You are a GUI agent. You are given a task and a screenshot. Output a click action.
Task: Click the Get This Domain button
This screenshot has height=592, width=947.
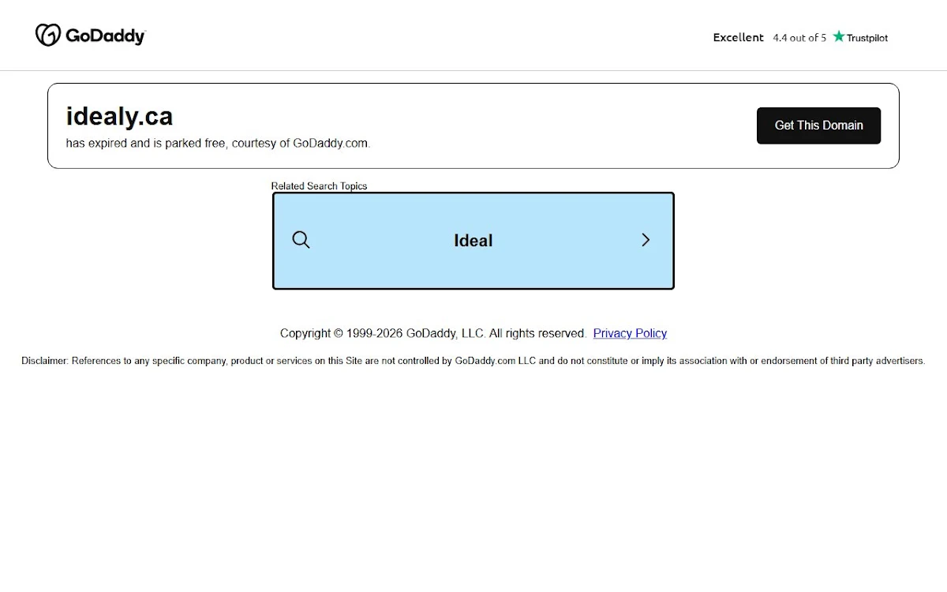pyautogui.click(x=818, y=126)
